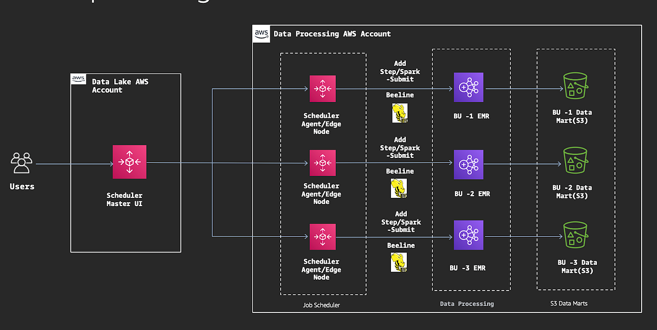Viewport: 657px width, 330px height.
Task: Click the BU -2 EMR label
Action: 472,194
